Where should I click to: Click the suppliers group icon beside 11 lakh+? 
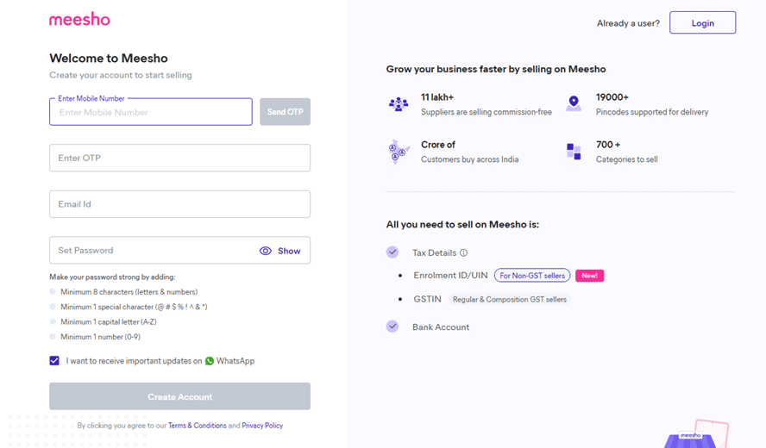pyautogui.click(x=399, y=104)
